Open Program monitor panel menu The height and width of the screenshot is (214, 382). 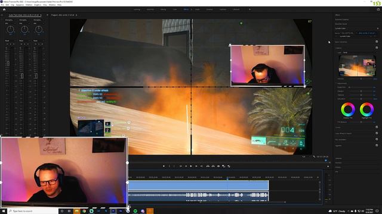[x=76, y=15]
